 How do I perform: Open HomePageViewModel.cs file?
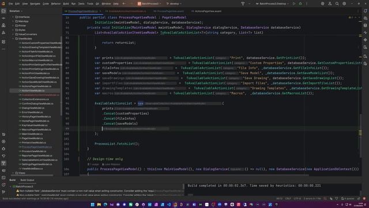coord(35,121)
